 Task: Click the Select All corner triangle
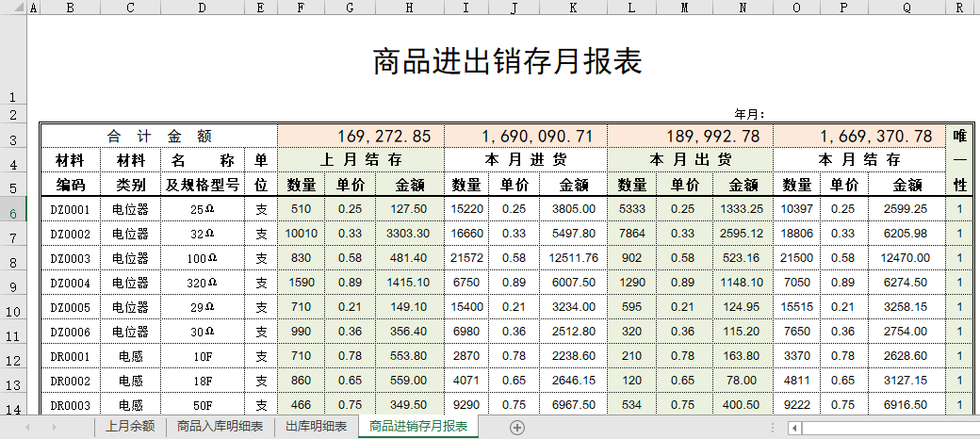click(x=13, y=8)
